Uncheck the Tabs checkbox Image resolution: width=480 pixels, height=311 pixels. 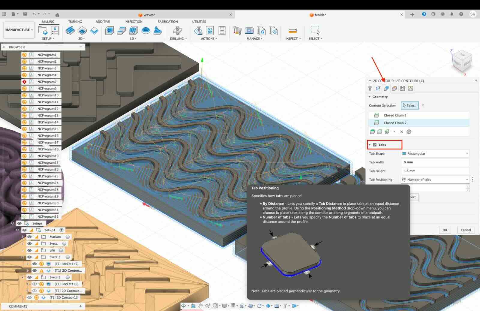coord(375,145)
